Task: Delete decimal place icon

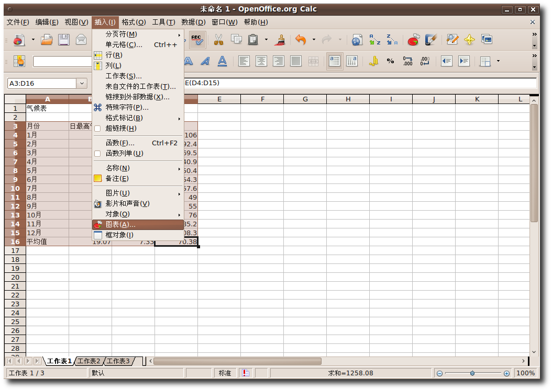Action: tap(425, 61)
